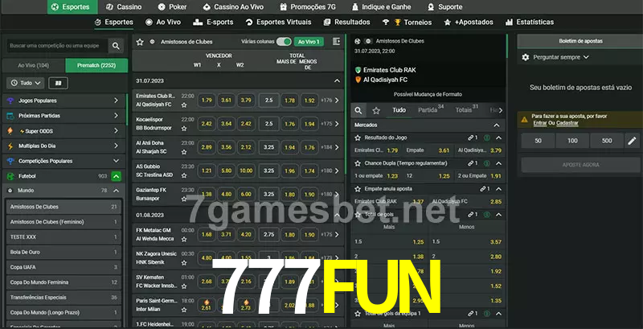The width and height of the screenshot is (643, 329).
Task: Click the cash-out icon on Chance Dupla row
Action: [487, 163]
